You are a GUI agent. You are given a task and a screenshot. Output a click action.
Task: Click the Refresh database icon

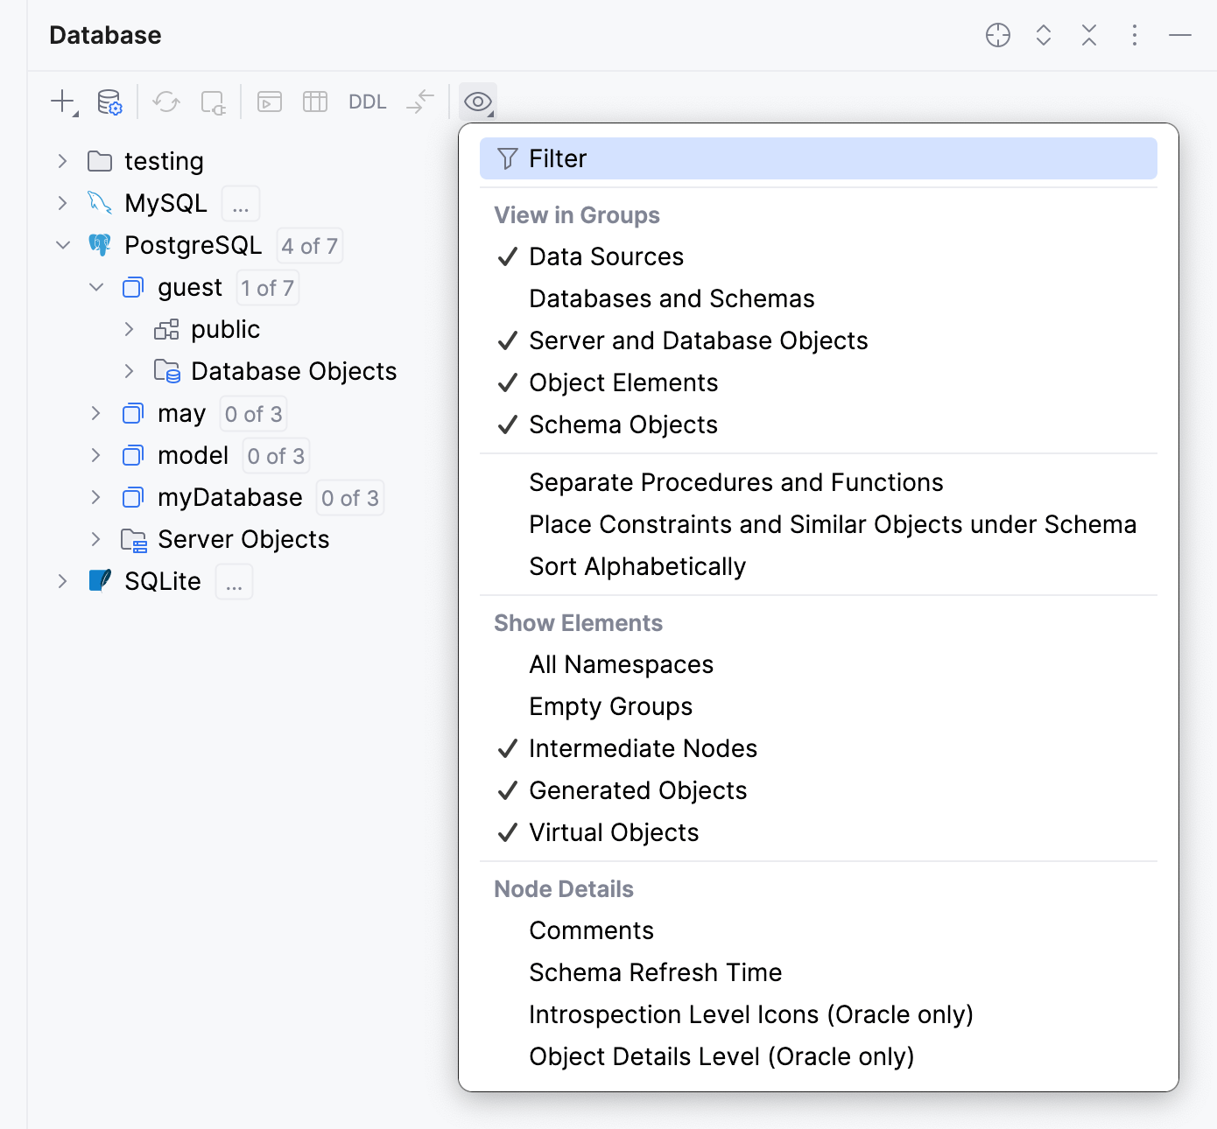click(165, 102)
